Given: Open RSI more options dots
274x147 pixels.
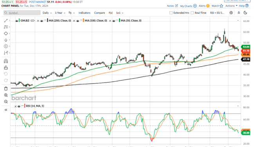Looking at the screenshot, I should pyautogui.click(x=23, y=106).
